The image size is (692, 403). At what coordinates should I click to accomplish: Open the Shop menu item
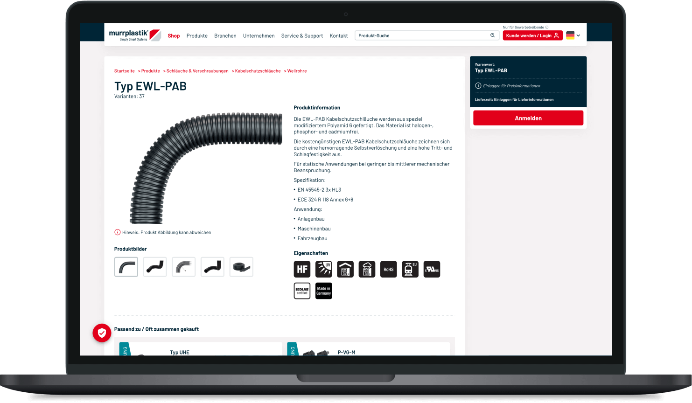click(174, 36)
